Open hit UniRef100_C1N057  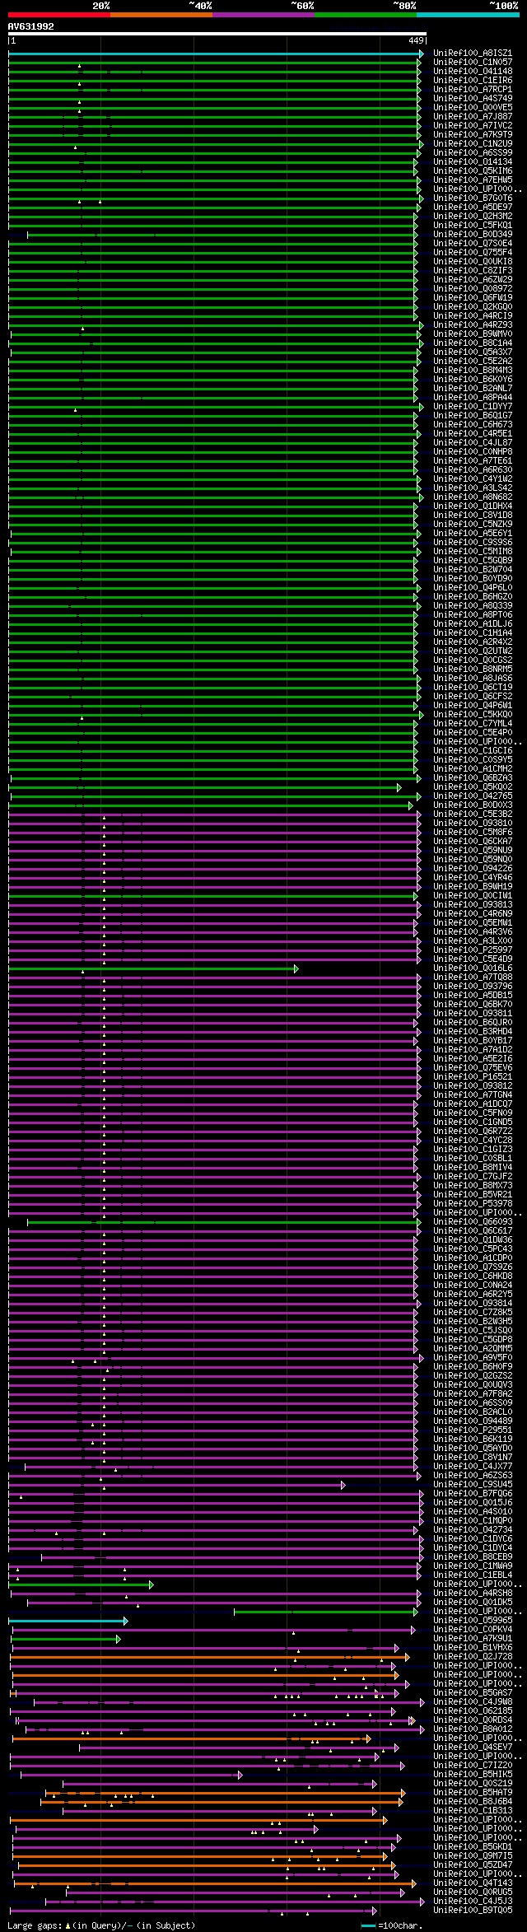click(473, 62)
